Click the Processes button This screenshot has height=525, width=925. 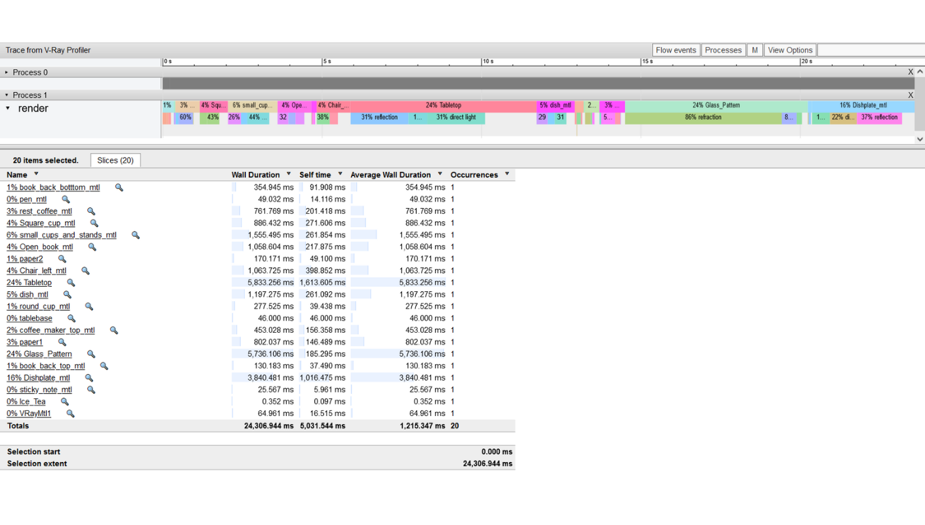tap(723, 49)
